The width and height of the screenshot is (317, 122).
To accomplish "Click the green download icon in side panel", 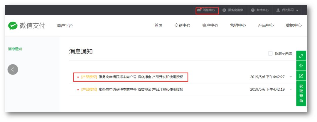I will [301, 66].
